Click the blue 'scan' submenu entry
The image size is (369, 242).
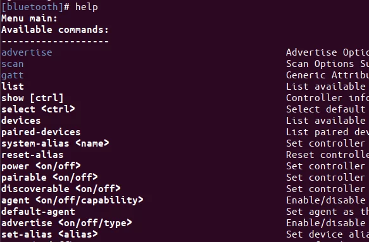pos(13,64)
